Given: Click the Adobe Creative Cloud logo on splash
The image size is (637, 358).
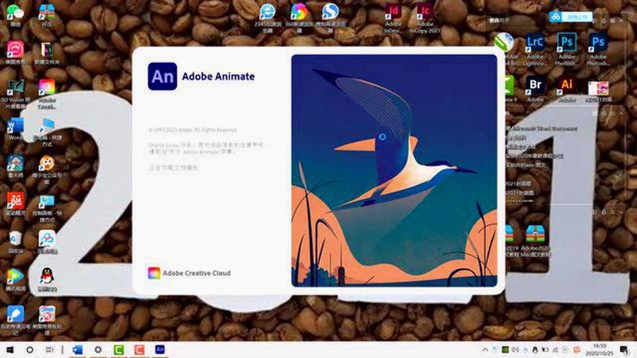Looking at the screenshot, I should click(x=154, y=273).
